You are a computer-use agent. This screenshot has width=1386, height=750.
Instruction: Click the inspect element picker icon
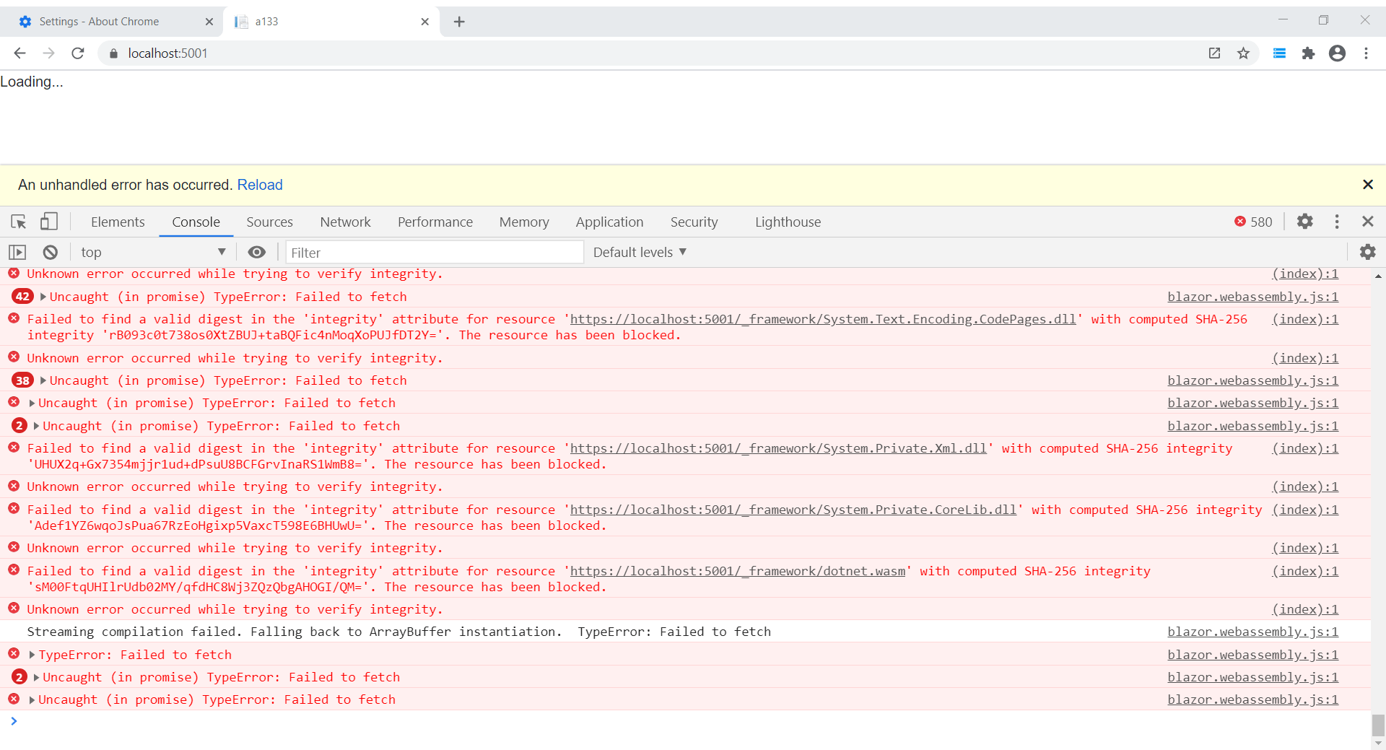point(19,222)
